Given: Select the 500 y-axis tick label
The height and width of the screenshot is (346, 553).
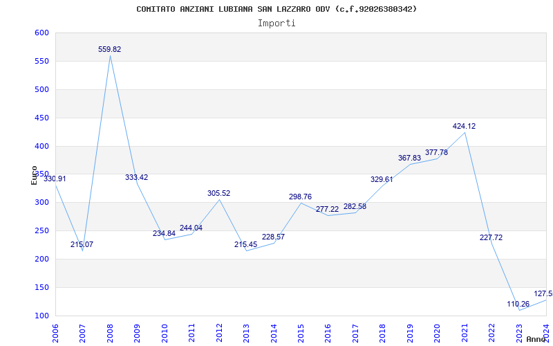Looking at the screenshot, I should tap(41, 89).
